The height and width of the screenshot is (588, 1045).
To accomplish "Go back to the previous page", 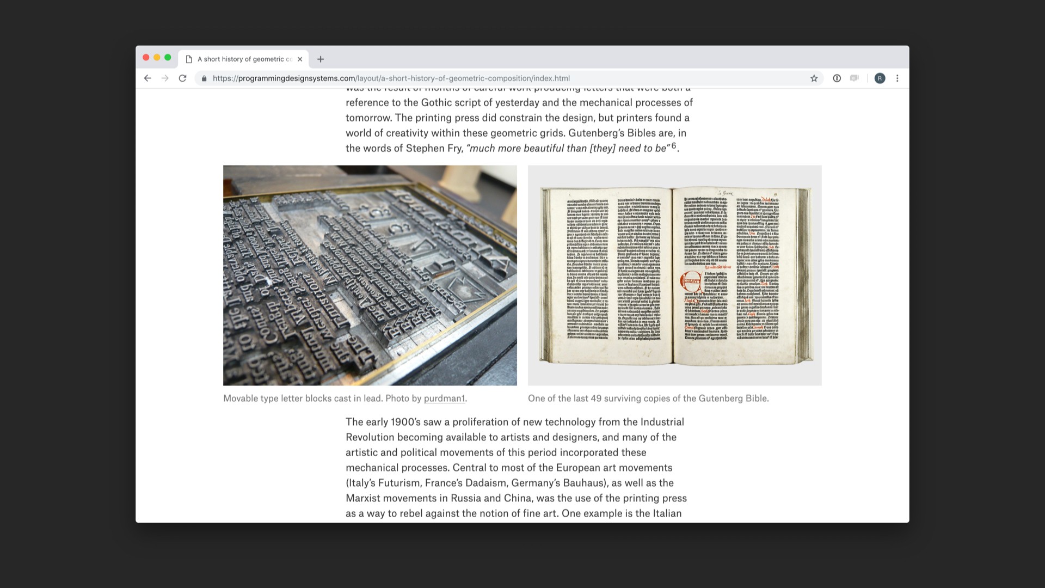I will [x=147, y=78].
